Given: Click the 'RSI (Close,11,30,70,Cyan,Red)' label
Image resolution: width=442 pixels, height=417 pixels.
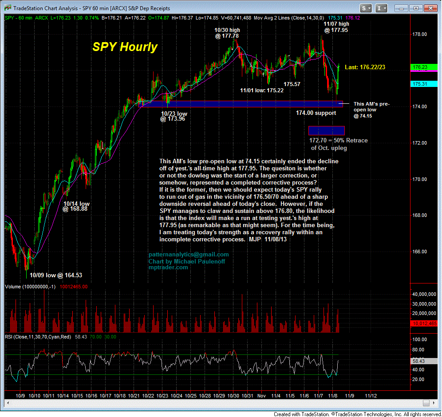Looking at the screenshot, I should (x=38, y=337).
